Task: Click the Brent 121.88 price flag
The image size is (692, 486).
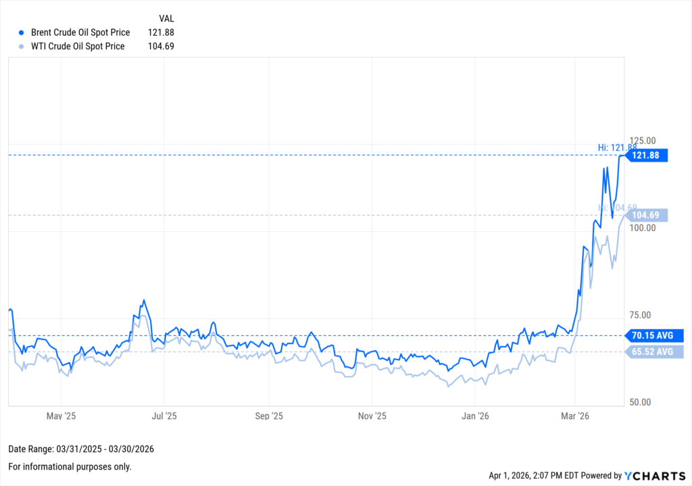Action: pyautogui.click(x=645, y=155)
